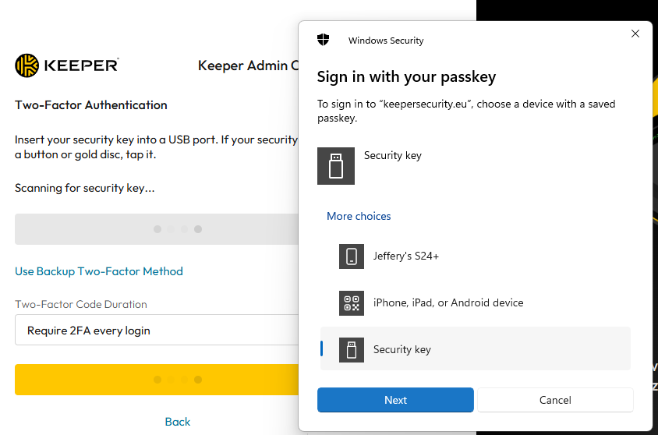The image size is (658, 435).
Task: Click the highlighted Security key USB icon
Action: coord(352,349)
